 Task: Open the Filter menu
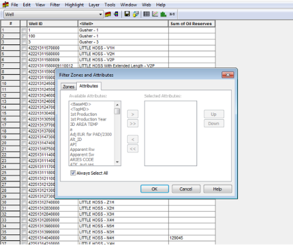[55, 5]
